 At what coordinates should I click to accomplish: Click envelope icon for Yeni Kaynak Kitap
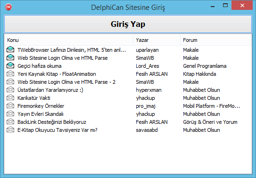10,73
